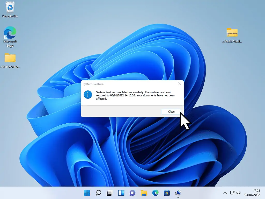Expand hidden system tray icons
Viewport: 265px width, 199px height.
[x=225, y=193]
